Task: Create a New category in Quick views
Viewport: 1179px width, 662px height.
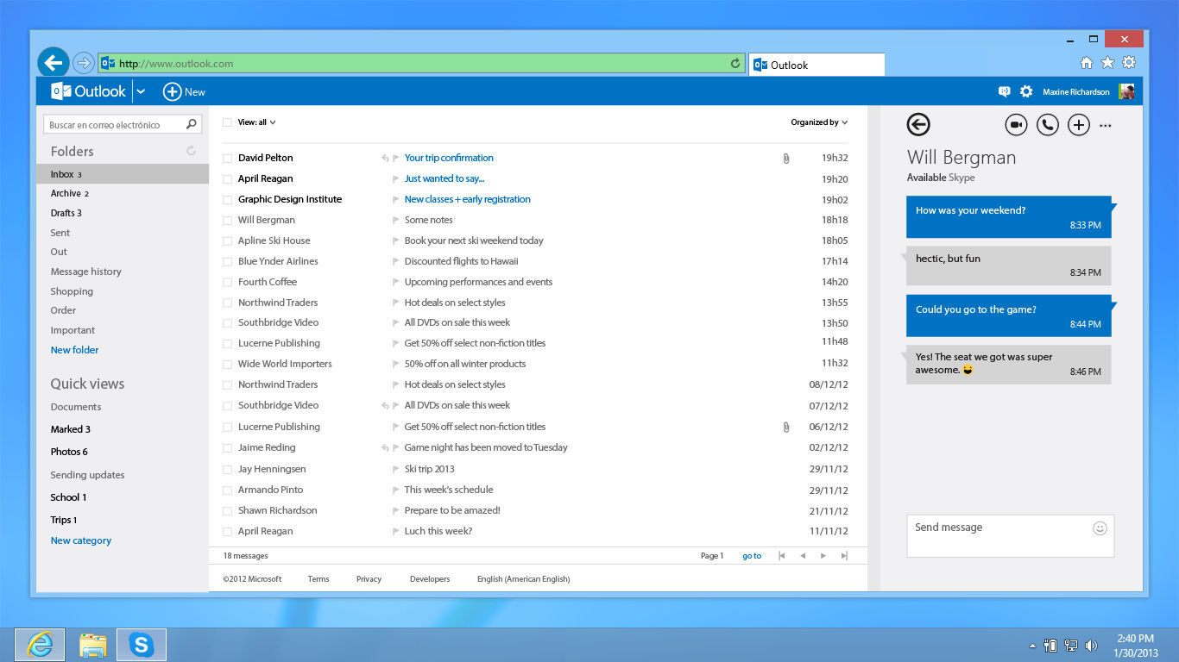Action: tap(80, 540)
